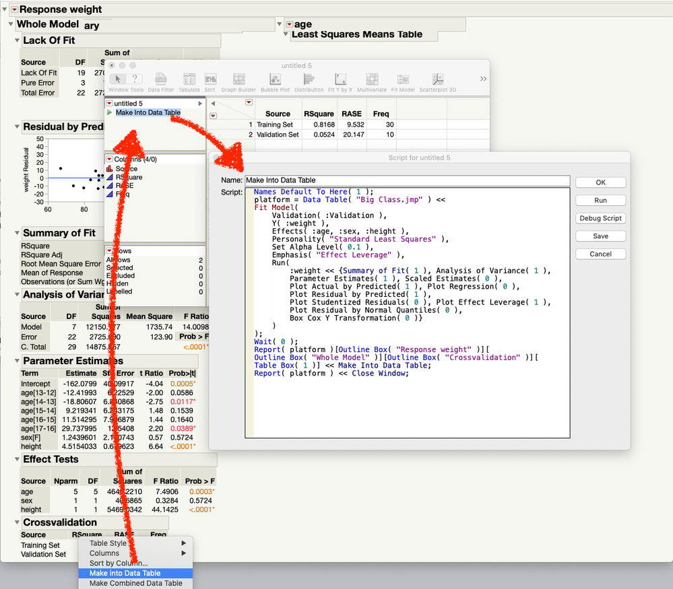673x589 pixels.
Task: Collapse the Lack Of Fit section
Action: (x=18, y=41)
